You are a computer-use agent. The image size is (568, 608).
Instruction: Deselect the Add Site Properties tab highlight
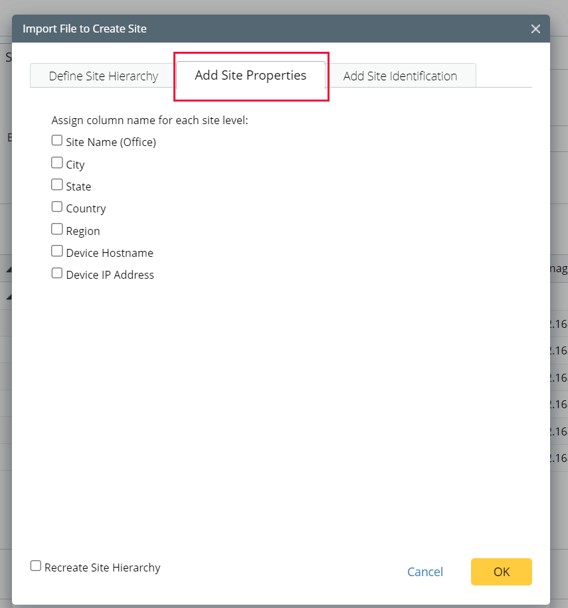(x=250, y=75)
